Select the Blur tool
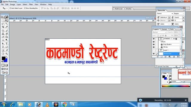 [3, 40]
